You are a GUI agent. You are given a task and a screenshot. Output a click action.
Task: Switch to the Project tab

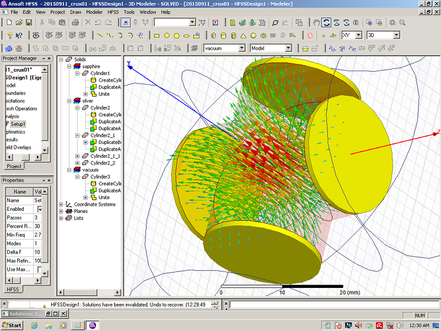tap(14, 166)
